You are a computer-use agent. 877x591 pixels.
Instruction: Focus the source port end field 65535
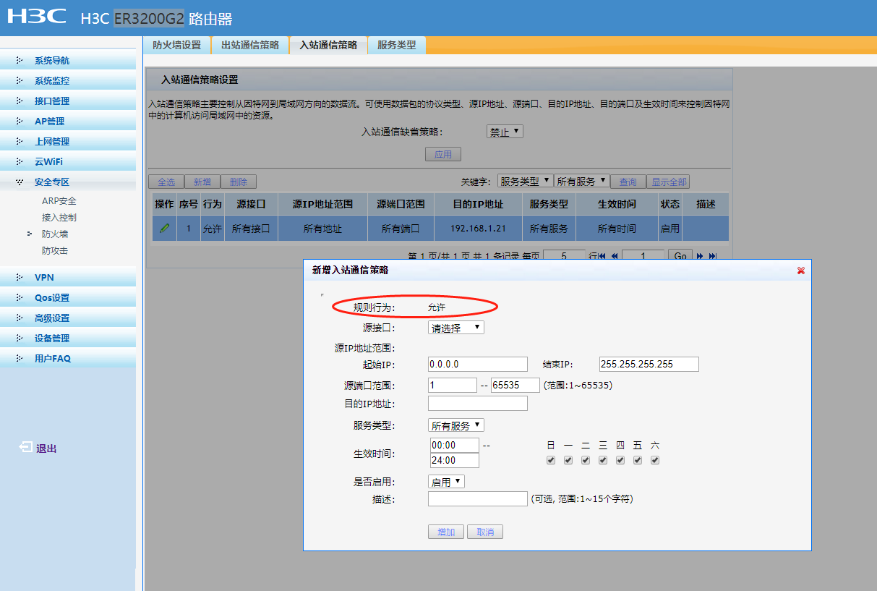pyautogui.click(x=515, y=385)
